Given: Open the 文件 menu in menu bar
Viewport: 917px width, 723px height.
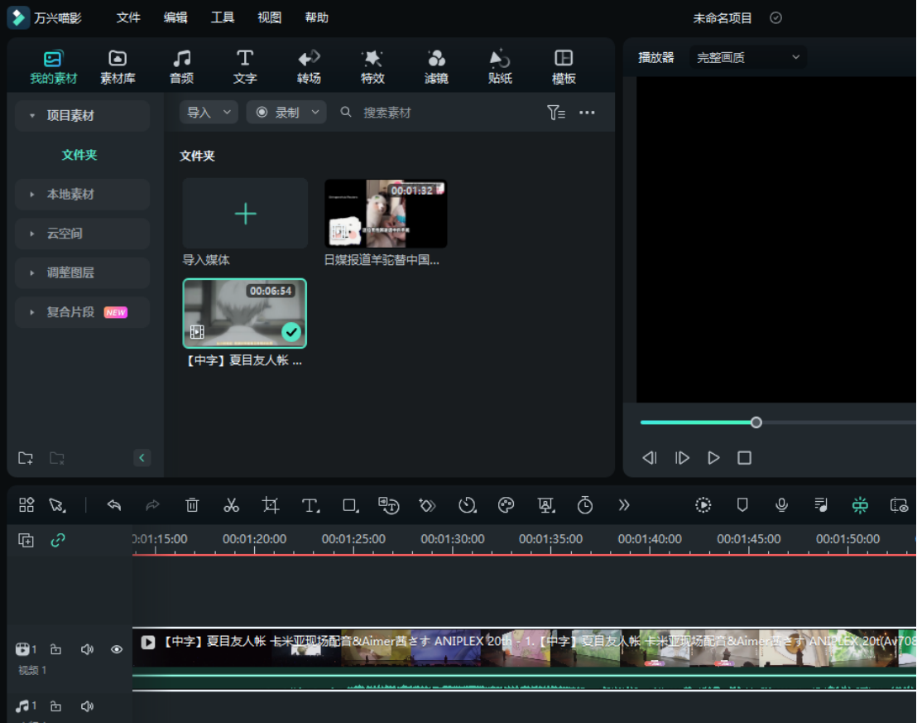Looking at the screenshot, I should (x=128, y=17).
